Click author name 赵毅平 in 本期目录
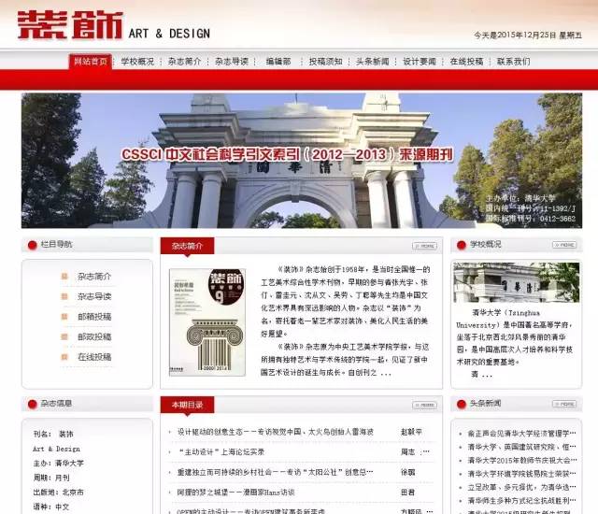 coord(411,432)
